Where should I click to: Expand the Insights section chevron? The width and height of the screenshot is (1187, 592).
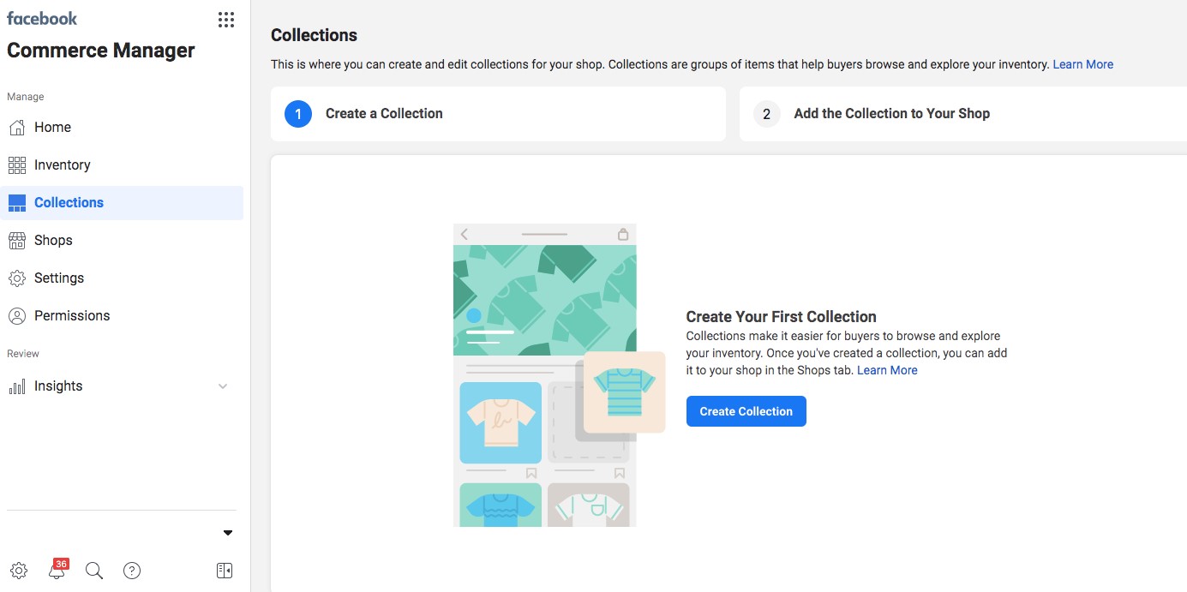(223, 386)
